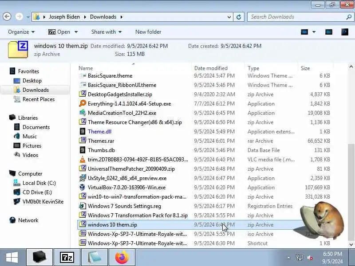Select Everything-1.4.1.1024.x64-Setup.exe icon
355x266 pixels.
[83, 103]
